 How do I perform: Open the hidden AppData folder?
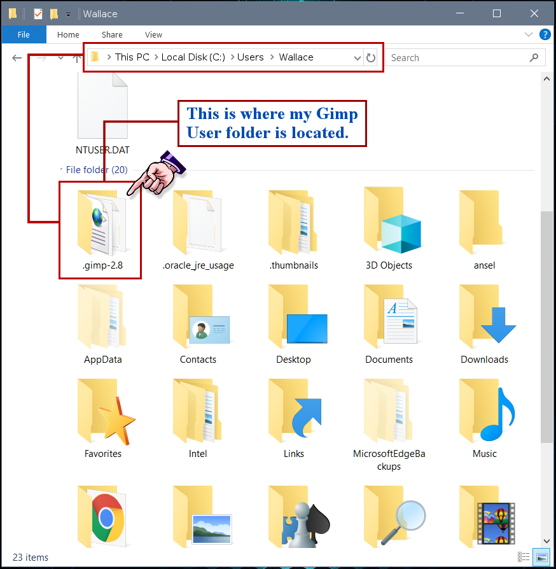point(102,324)
